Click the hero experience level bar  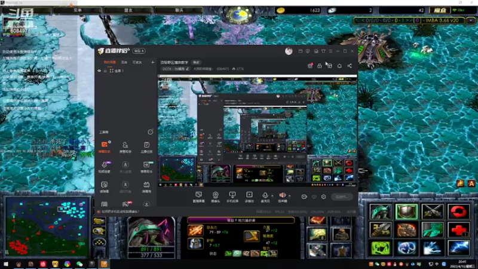pos(241,220)
